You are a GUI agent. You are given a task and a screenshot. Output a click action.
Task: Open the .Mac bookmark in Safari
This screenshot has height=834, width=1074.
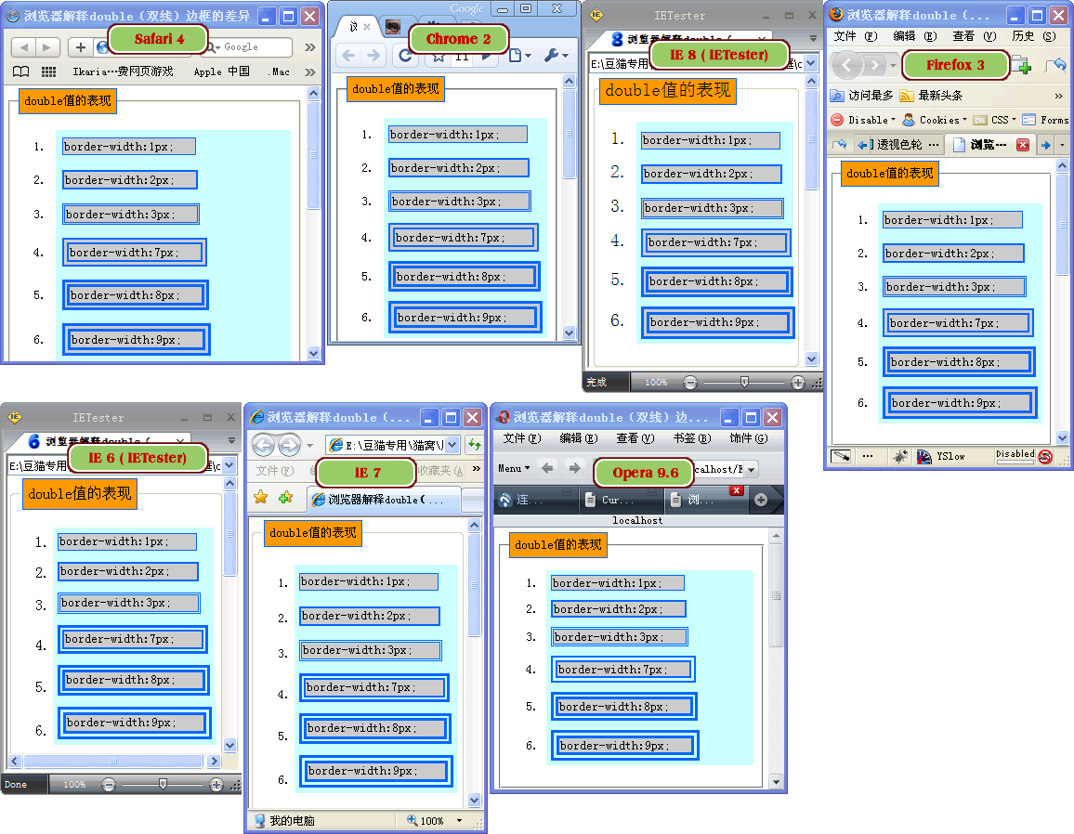pyautogui.click(x=279, y=72)
